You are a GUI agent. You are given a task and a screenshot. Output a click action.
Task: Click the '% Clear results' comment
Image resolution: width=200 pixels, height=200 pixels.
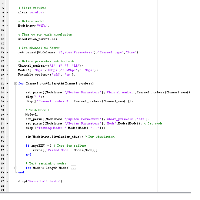point(32,8)
